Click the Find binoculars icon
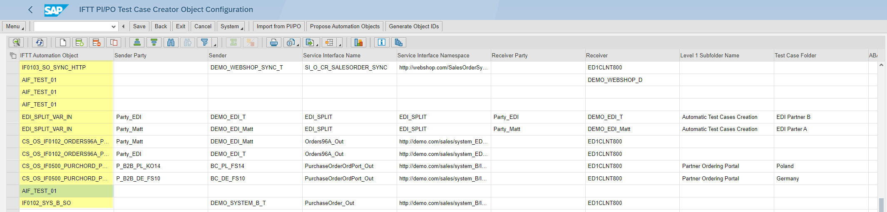Image resolution: width=887 pixels, height=212 pixels. click(171, 42)
